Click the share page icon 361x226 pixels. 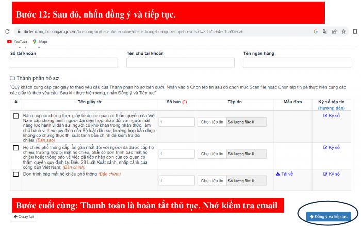pyautogui.click(x=334, y=31)
